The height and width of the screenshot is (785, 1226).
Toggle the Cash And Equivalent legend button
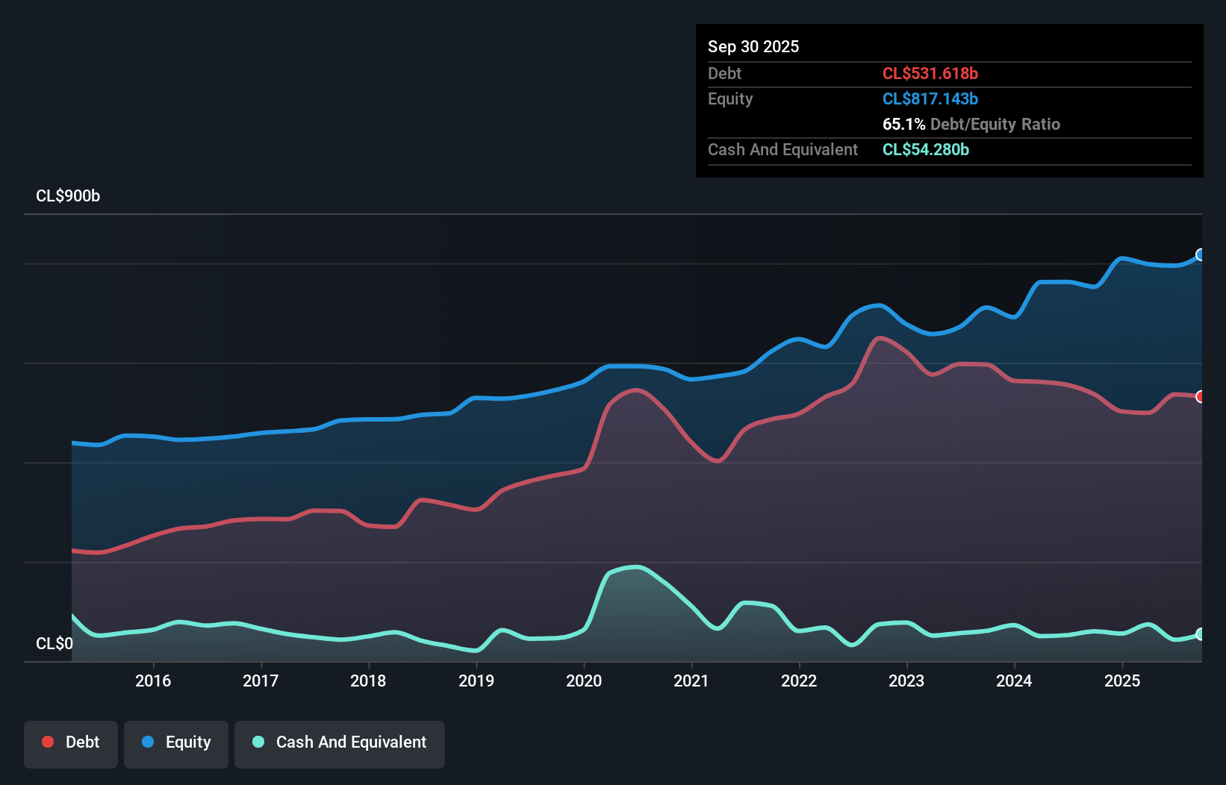(x=340, y=744)
